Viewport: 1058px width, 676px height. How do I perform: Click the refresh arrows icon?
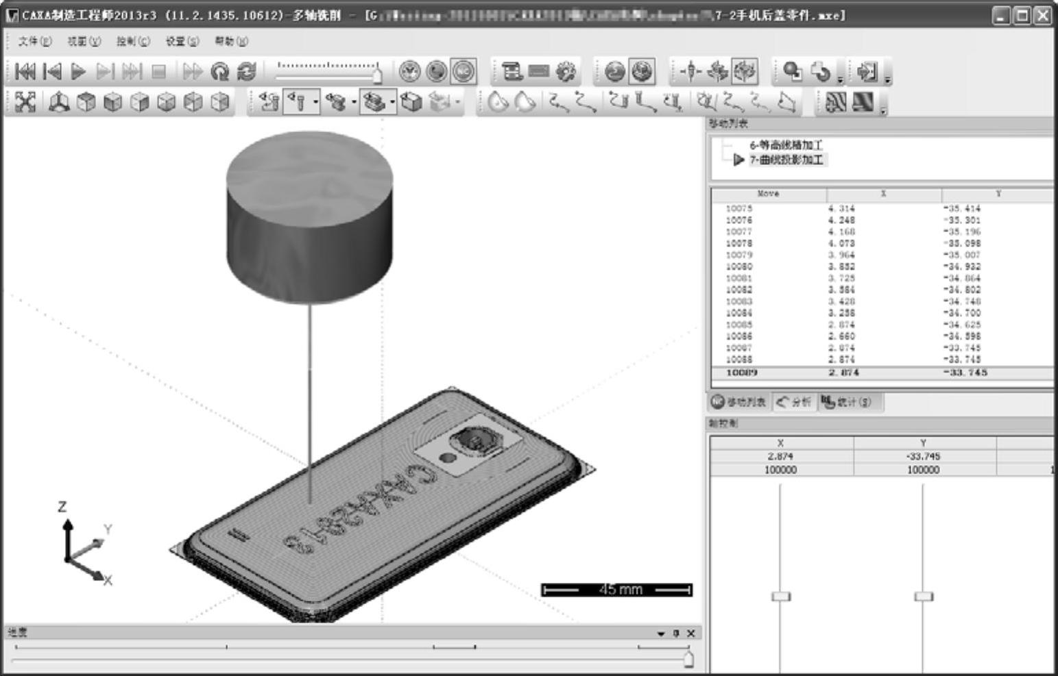click(246, 71)
